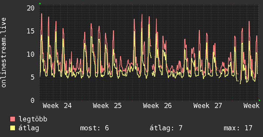Click the 'átlag: 7' statistic
The height and width of the screenshot is (137, 263).
[166, 128]
